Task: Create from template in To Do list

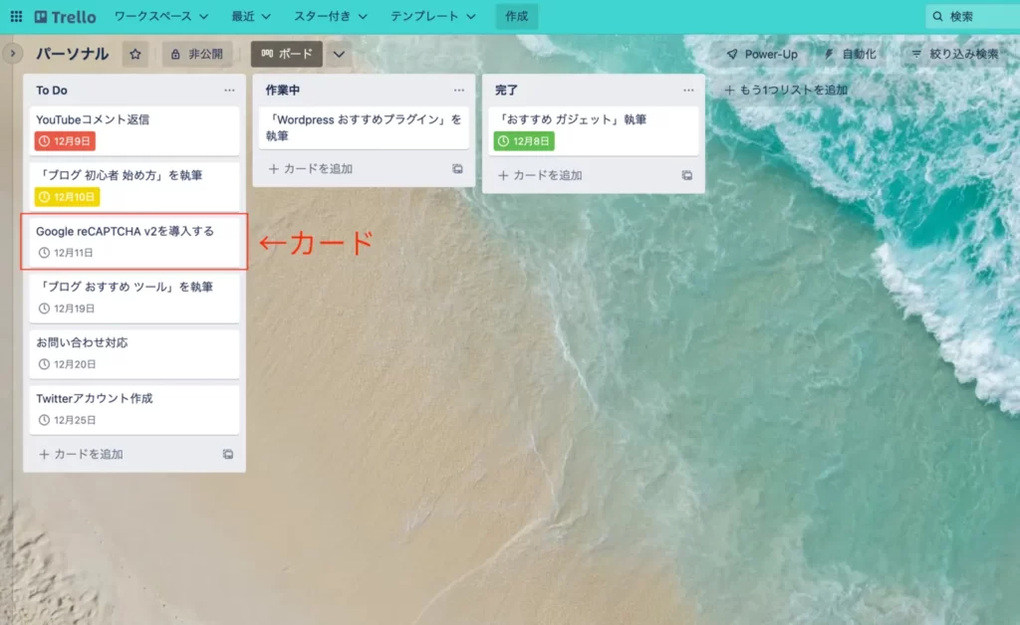Action: point(228,454)
